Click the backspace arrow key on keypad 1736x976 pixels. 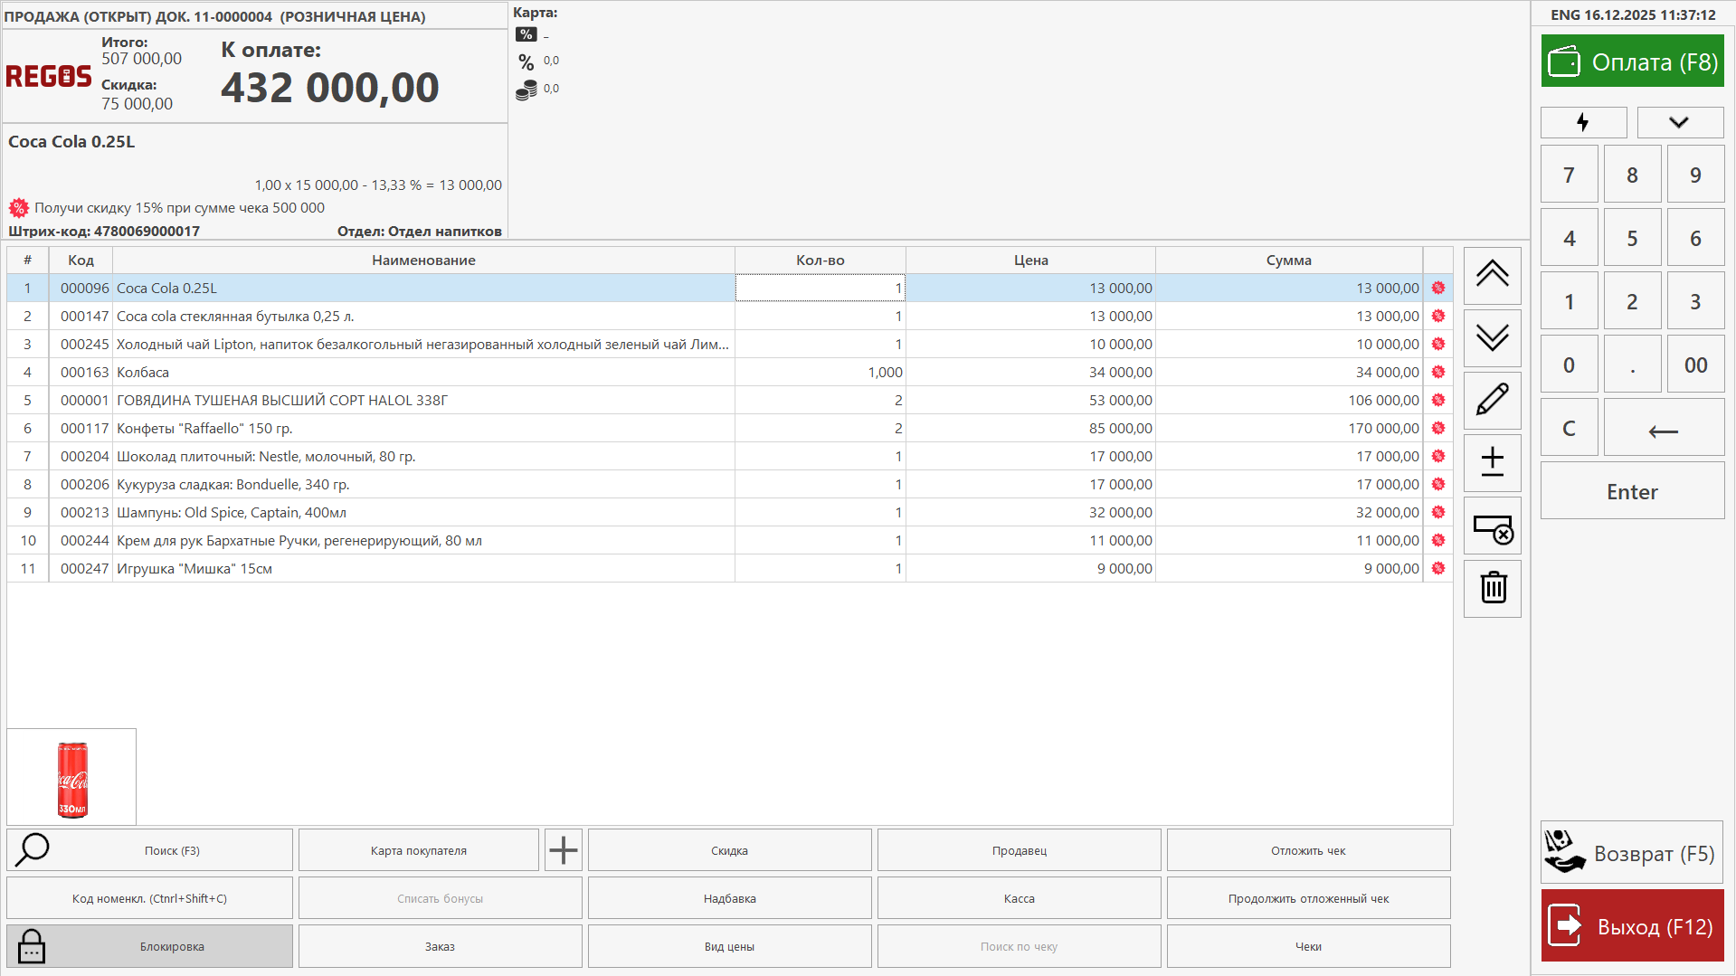1664,429
